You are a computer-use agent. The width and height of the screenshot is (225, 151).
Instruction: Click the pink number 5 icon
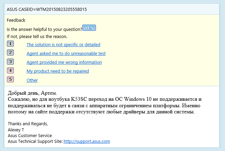(x=10, y=80)
